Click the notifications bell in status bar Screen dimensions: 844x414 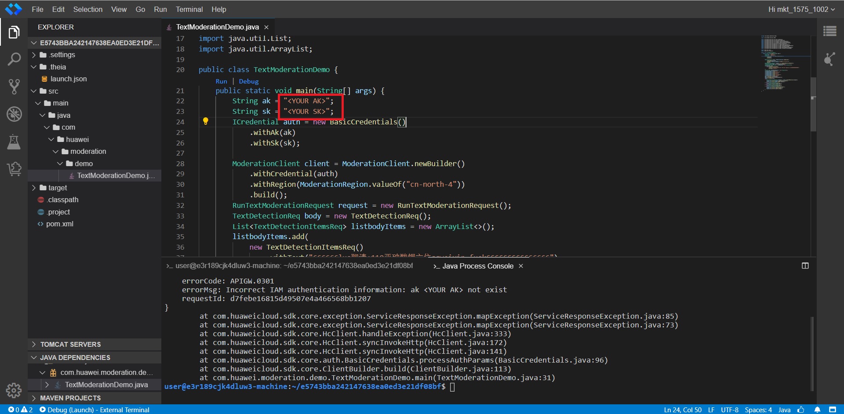pos(817,410)
